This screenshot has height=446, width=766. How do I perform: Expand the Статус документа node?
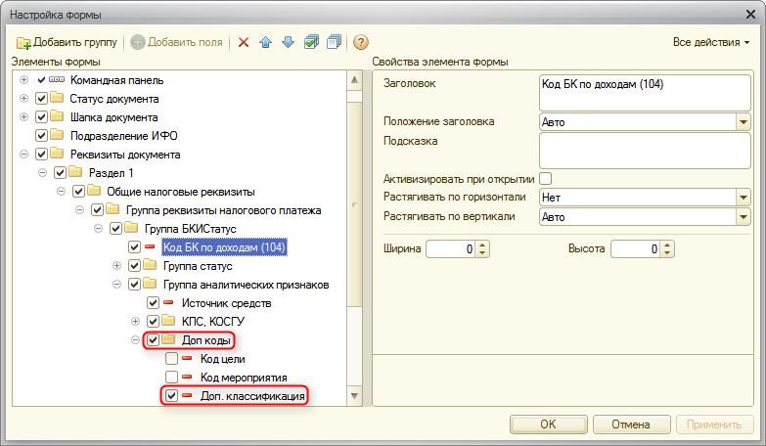23,98
